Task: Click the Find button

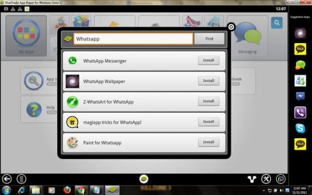Action: 209,39
